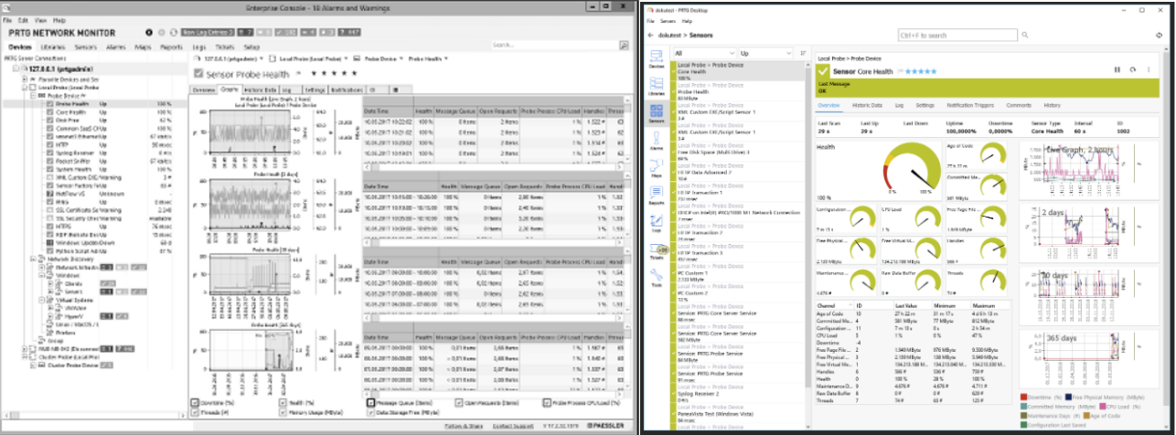1176x435 pixels.
Task: Toggle Probe Process CPU Load (%) checkbox
Action: (x=547, y=402)
